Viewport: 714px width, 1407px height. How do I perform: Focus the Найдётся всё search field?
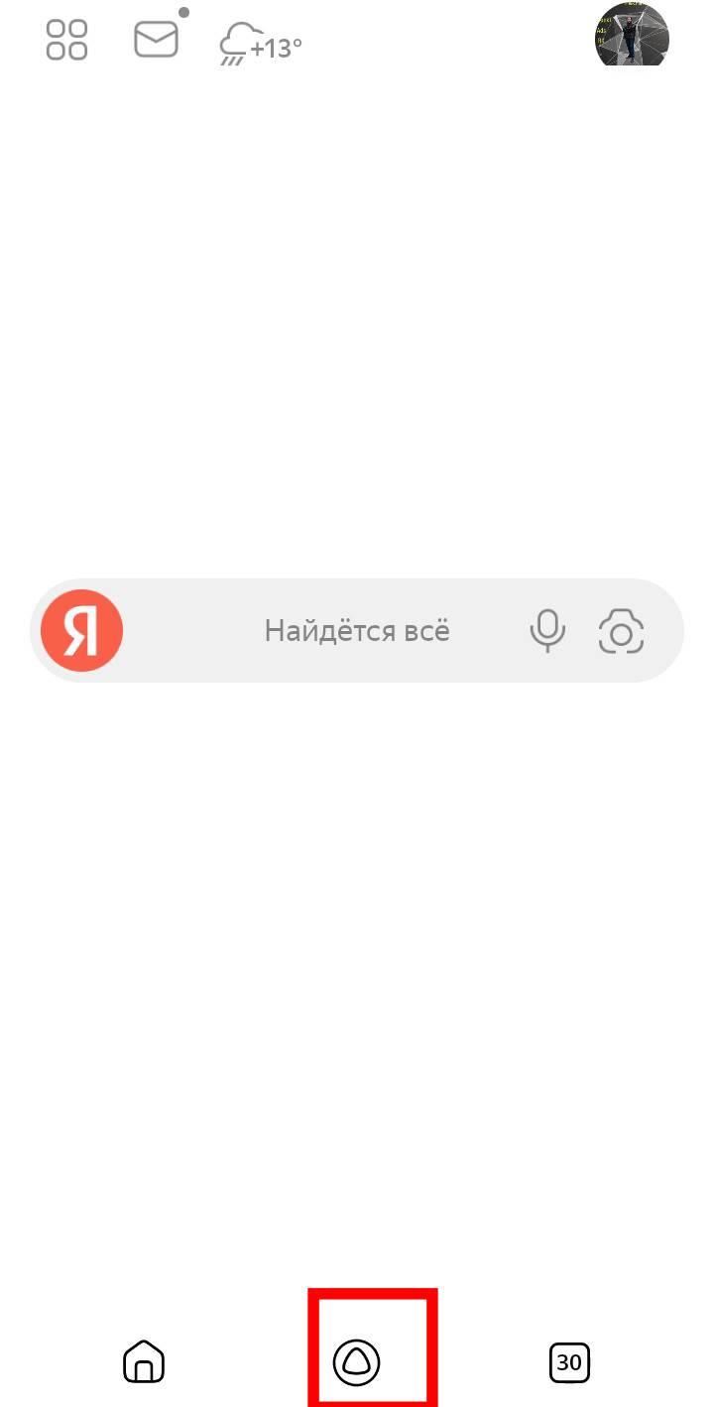pos(357,630)
